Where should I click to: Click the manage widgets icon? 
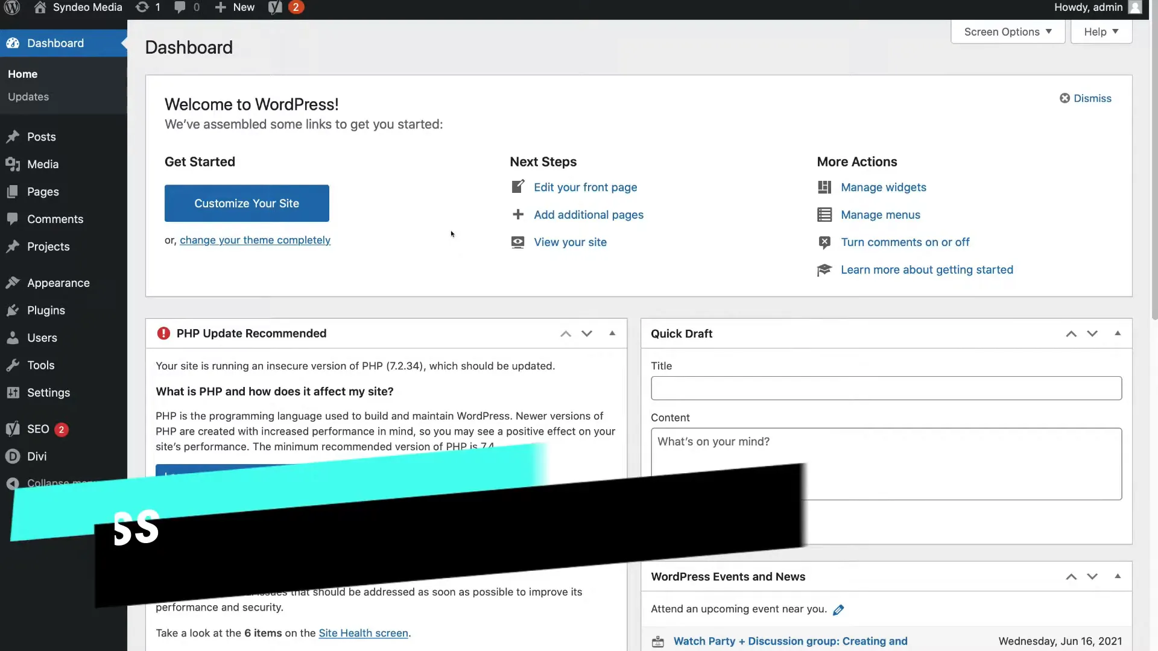click(x=824, y=187)
